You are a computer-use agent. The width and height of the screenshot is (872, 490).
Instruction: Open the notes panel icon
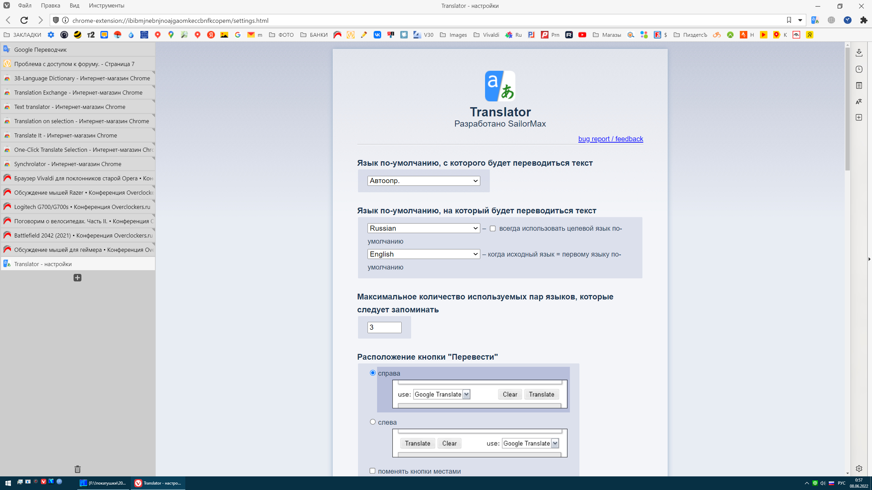pos(859,85)
